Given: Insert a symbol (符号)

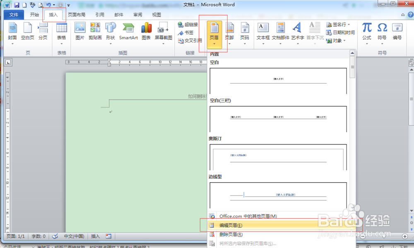Looking at the screenshot, I should pyautogui.click(x=382, y=34).
